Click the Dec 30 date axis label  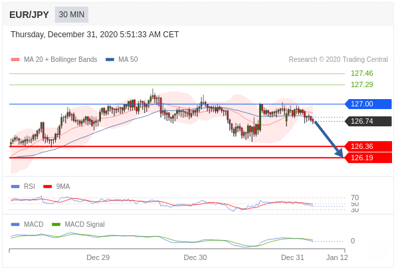195,257
